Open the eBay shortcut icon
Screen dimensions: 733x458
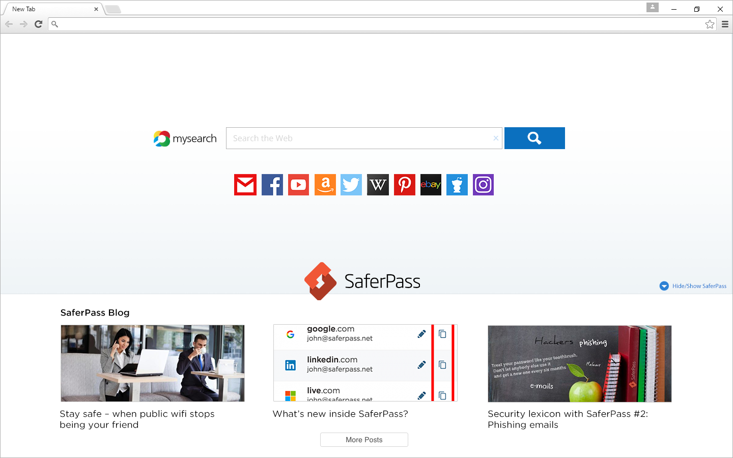click(x=431, y=185)
